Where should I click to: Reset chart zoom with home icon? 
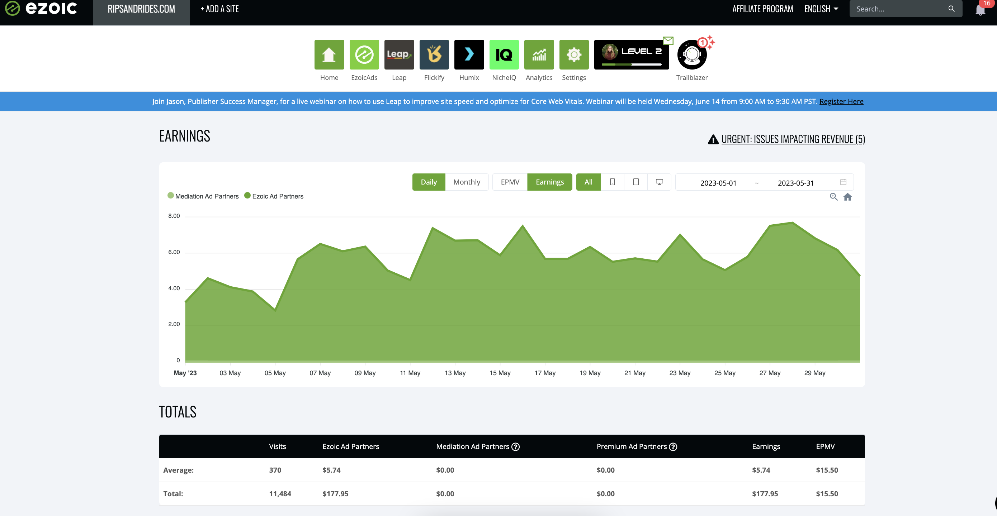click(x=847, y=197)
